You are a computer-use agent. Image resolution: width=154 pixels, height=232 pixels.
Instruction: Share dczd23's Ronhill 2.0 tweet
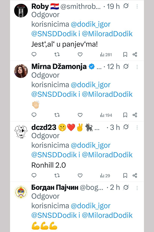[135, 176]
